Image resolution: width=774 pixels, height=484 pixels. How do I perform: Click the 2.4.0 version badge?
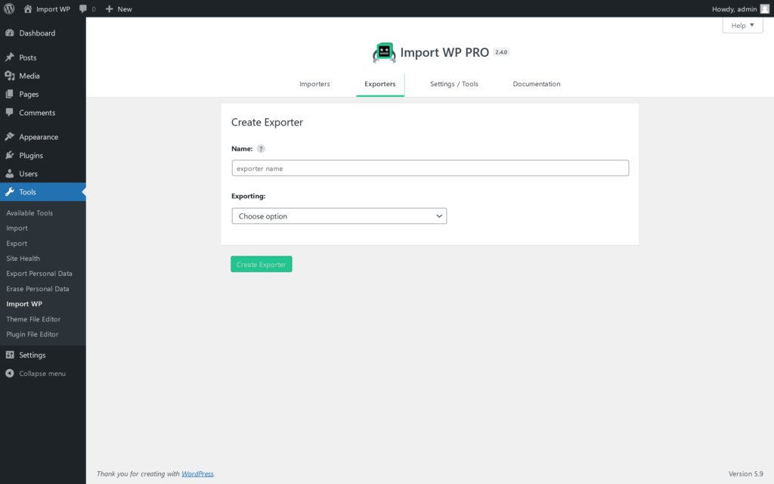[501, 52]
